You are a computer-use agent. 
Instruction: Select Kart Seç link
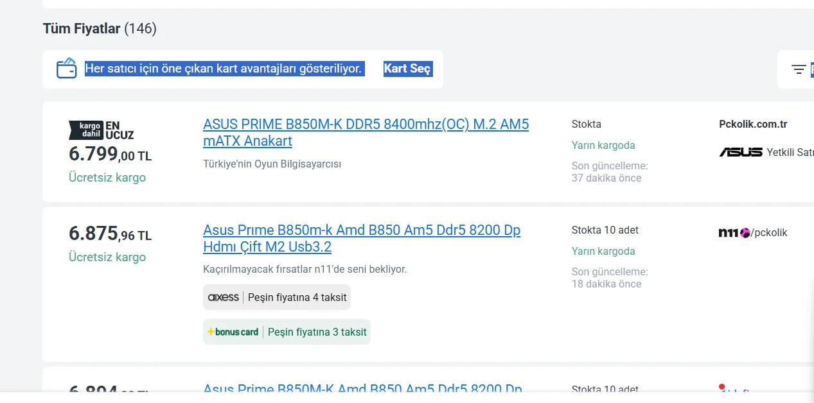click(x=408, y=69)
